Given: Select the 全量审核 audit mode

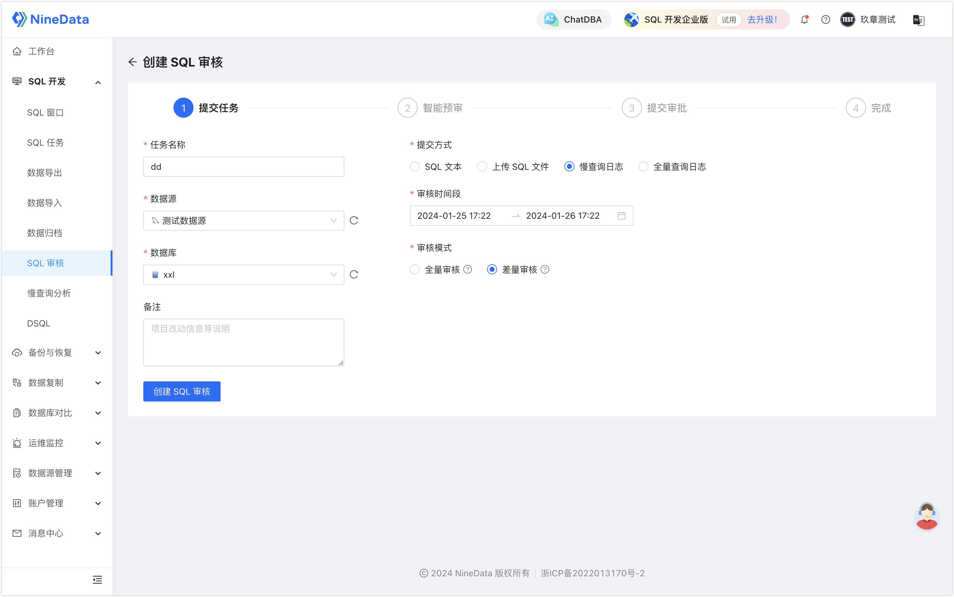Looking at the screenshot, I should pos(414,269).
